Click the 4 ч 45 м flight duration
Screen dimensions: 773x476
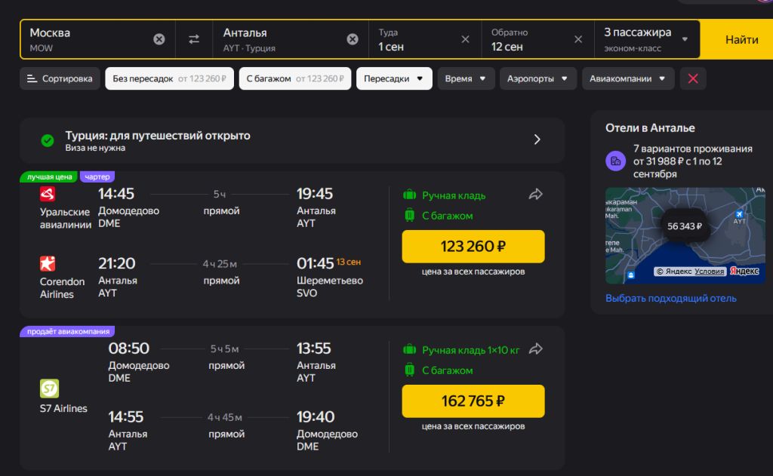coord(225,417)
